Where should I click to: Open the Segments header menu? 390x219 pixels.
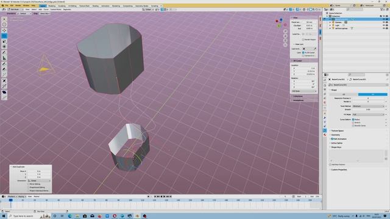click(67, 10)
